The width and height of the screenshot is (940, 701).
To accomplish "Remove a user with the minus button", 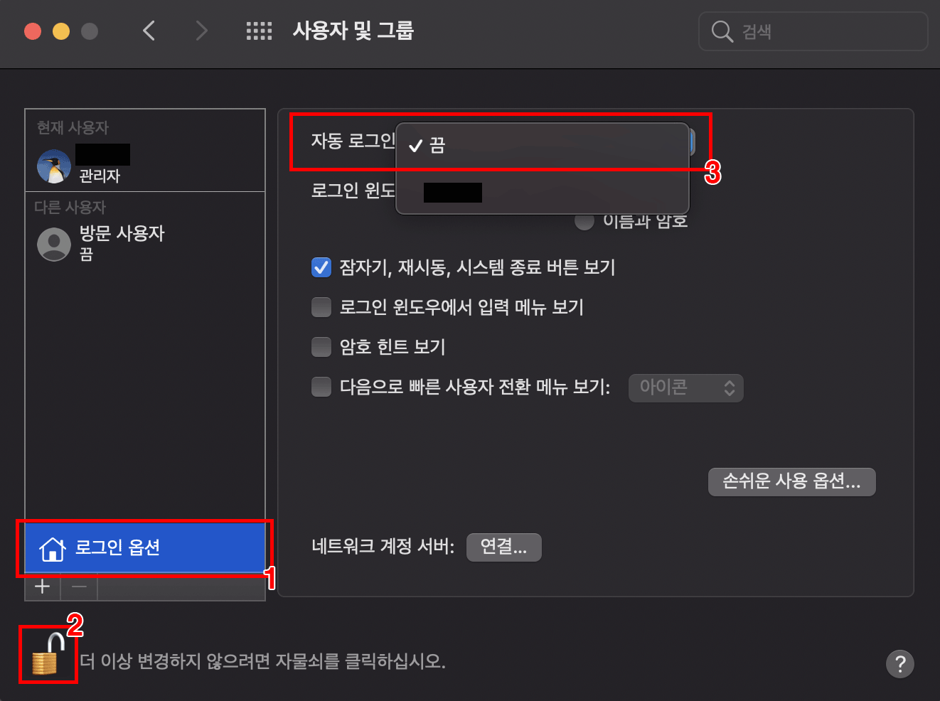I will (79, 587).
